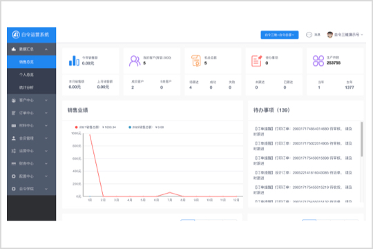
Task: Click the to-do list vertical scrollbar
Action: pos(362,139)
